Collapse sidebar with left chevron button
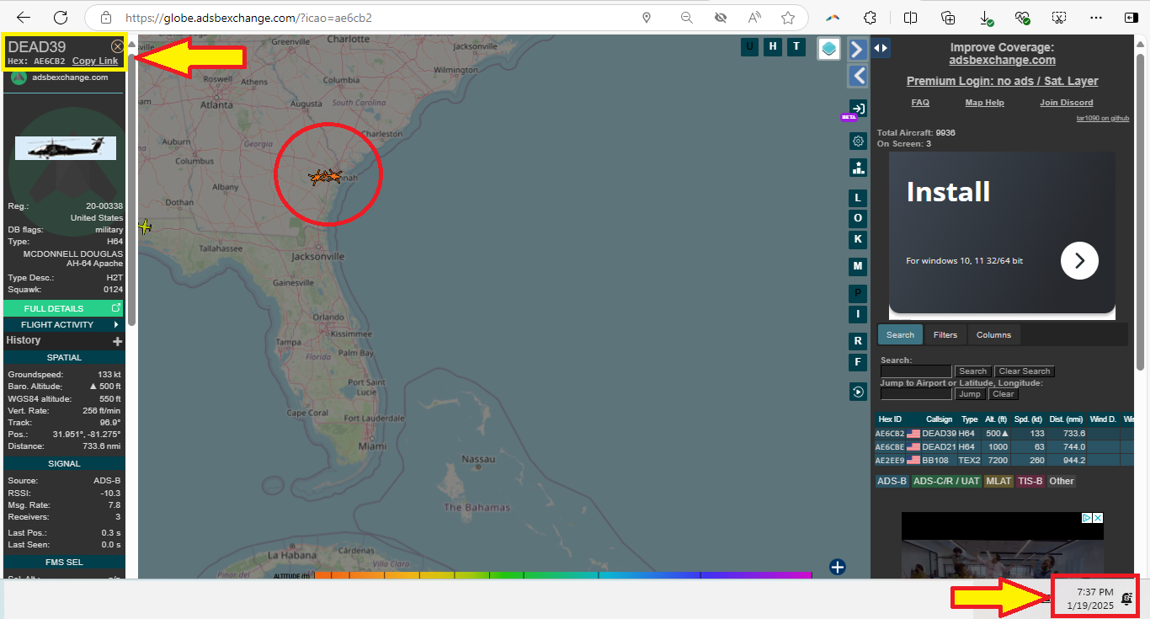 click(857, 76)
